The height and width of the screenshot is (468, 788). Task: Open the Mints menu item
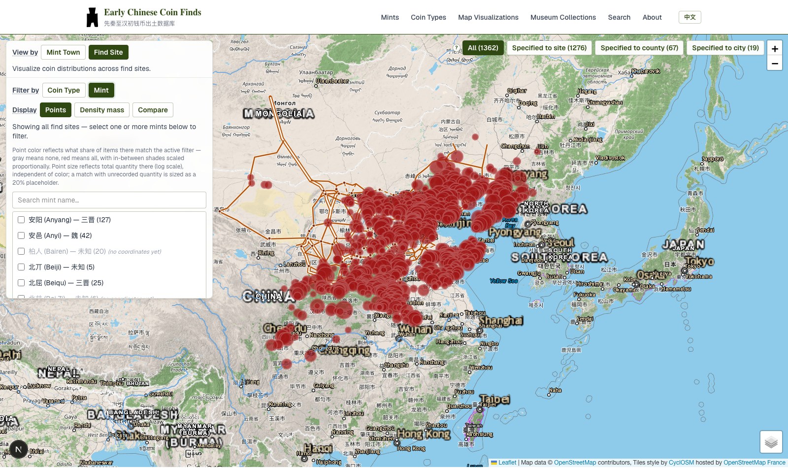tap(390, 17)
